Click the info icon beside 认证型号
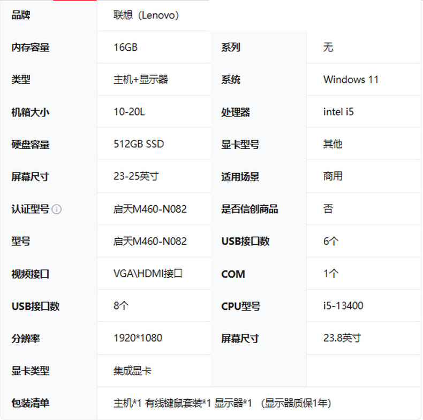Viewport: 423px width, 420px height. click(x=57, y=209)
